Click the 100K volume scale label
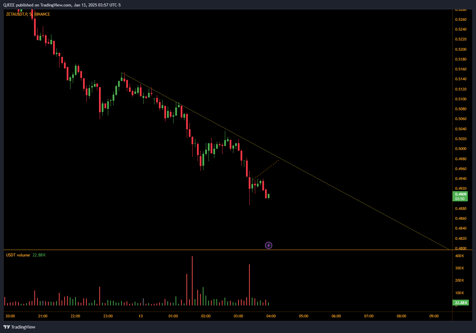The width and height of the screenshot is (476, 333). tap(460, 293)
